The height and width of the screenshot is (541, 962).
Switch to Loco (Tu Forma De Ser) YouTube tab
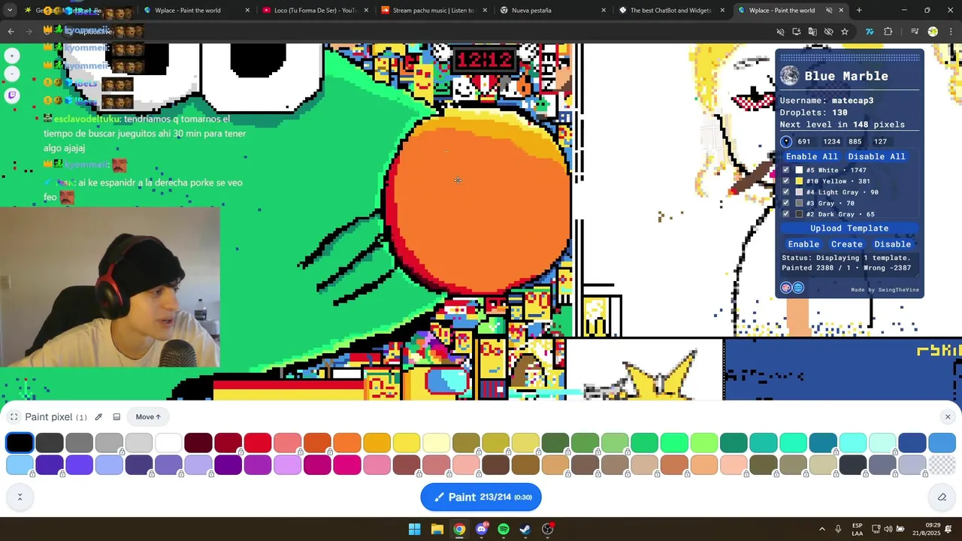point(315,11)
